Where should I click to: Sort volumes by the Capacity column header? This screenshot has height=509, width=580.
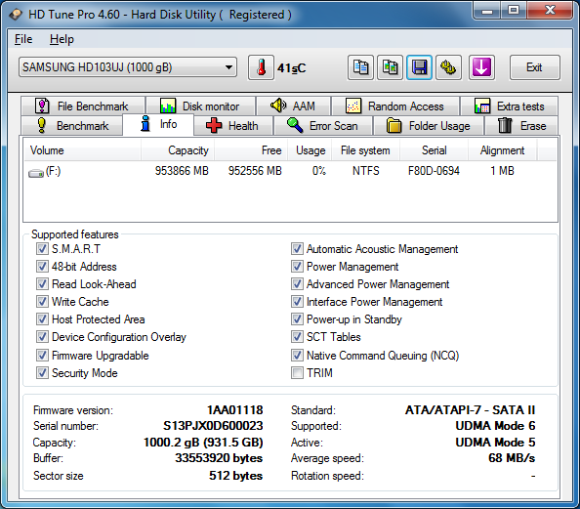tap(178, 150)
